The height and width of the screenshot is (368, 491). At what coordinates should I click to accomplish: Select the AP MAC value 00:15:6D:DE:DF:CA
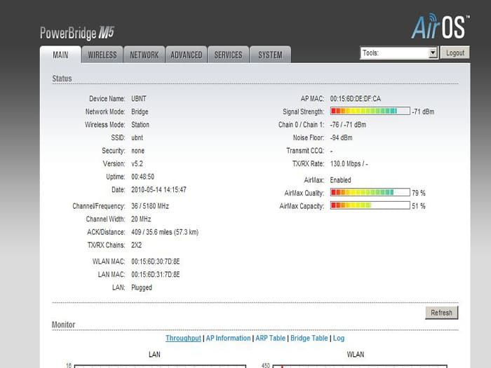click(x=356, y=99)
